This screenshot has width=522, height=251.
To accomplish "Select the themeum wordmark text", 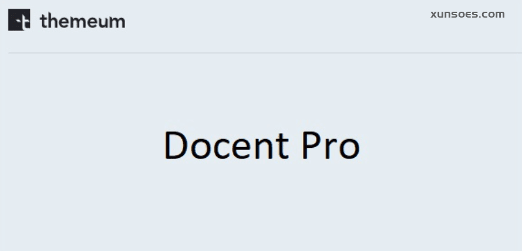I will [83, 21].
